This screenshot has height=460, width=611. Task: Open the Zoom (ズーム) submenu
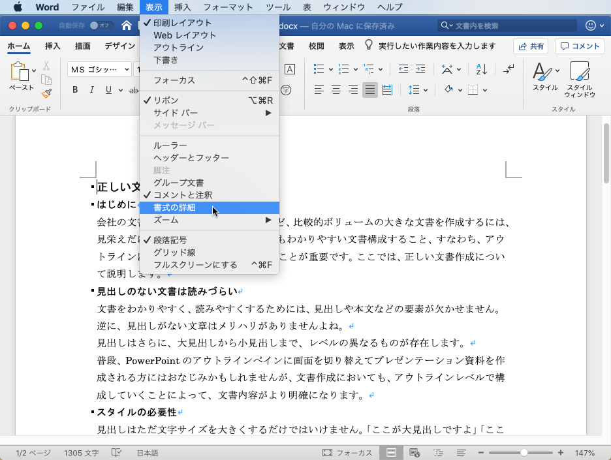click(210, 220)
